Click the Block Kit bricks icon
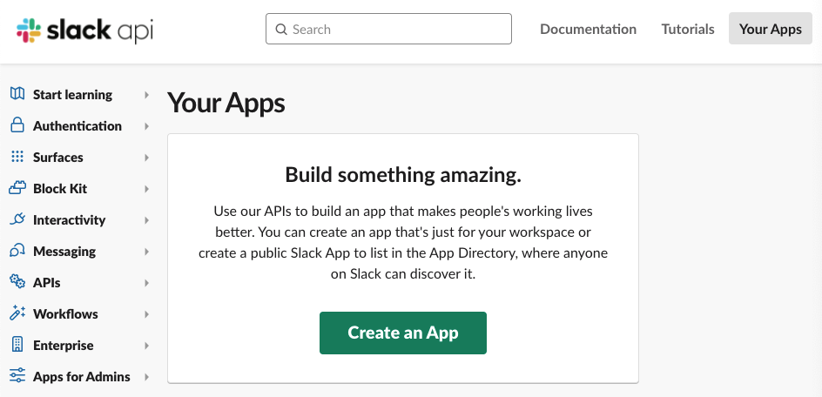This screenshot has height=397, width=822. tap(17, 188)
